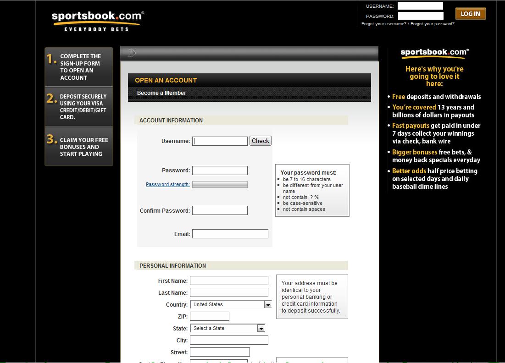Click 'Free deposits and withdrawals' bullet

436,97
